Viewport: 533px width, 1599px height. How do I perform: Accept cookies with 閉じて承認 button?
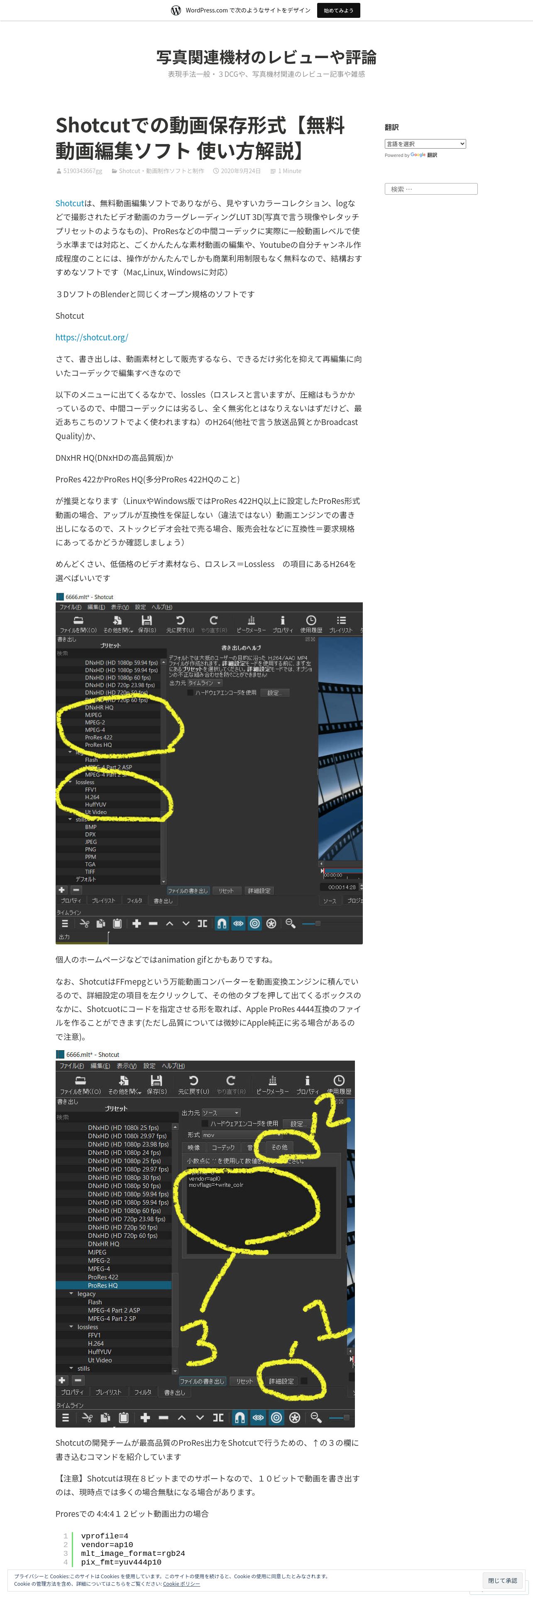point(502,1580)
